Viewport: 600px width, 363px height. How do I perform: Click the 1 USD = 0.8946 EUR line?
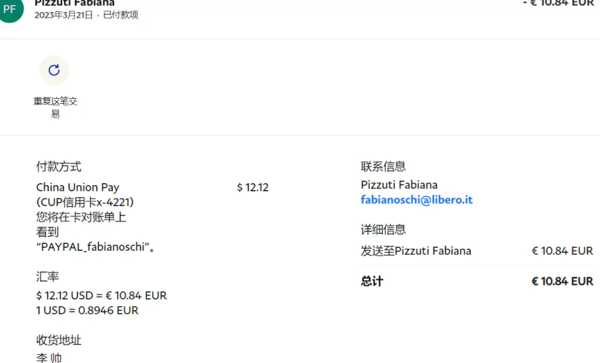pyautogui.click(x=87, y=310)
